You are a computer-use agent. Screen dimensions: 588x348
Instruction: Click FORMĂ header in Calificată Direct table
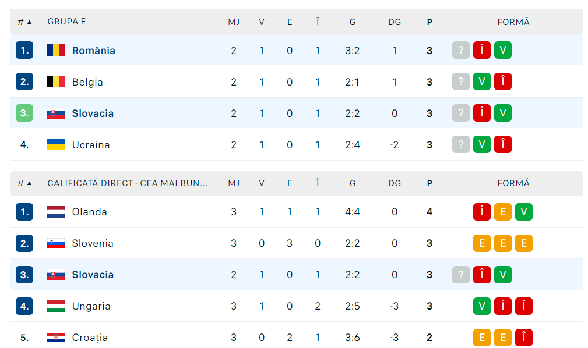[x=513, y=183]
